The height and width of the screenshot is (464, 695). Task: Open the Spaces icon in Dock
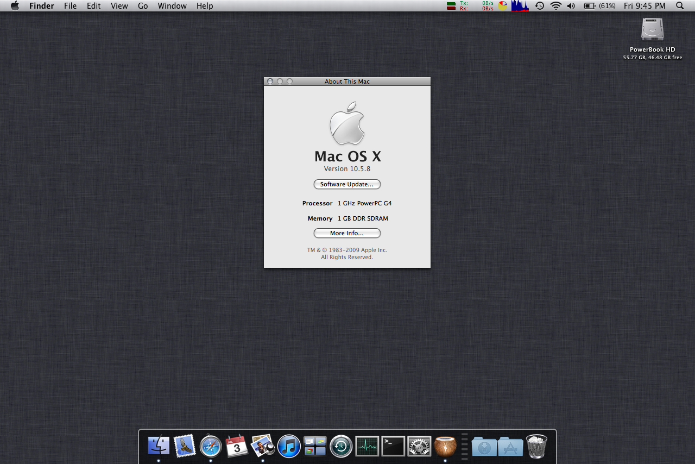click(315, 446)
